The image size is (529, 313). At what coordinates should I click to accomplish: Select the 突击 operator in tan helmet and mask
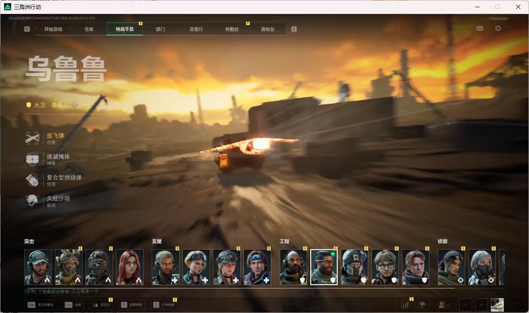pos(69,267)
